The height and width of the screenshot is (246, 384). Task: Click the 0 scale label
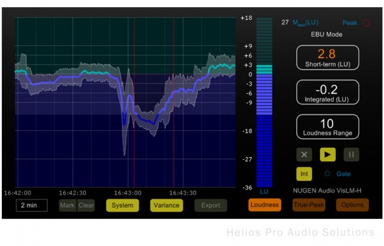click(250, 74)
